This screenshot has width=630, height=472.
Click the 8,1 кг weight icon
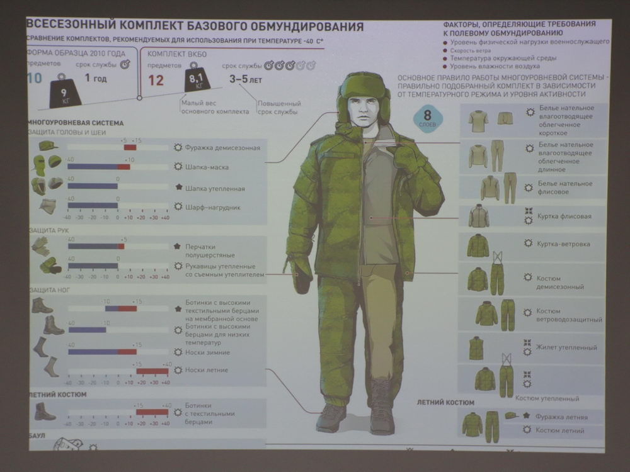pyautogui.click(x=195, y=82)
